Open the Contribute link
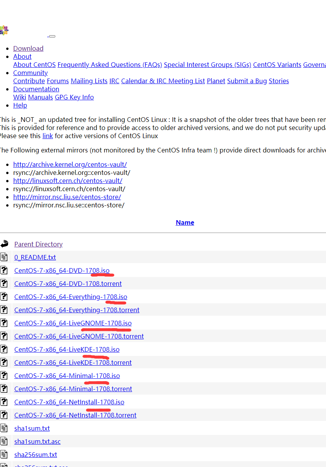This screenshot has height=467, width=326. (29, 81)
